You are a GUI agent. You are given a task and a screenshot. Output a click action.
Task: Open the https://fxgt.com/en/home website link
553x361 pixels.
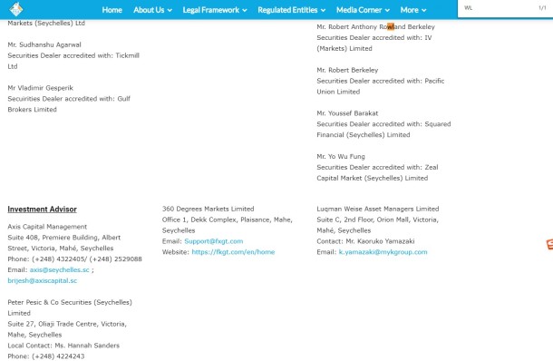[233, 252]
